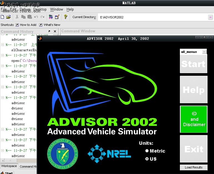Click the Paste clipboard icon
214x174 pixels.
(x=30, y=17)
